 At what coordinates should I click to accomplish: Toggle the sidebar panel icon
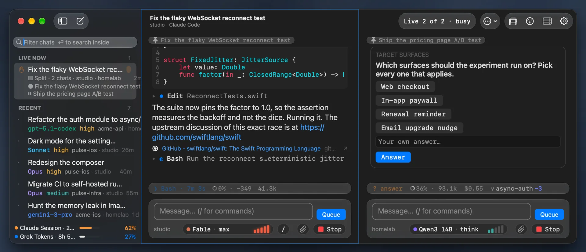point(63,21)
